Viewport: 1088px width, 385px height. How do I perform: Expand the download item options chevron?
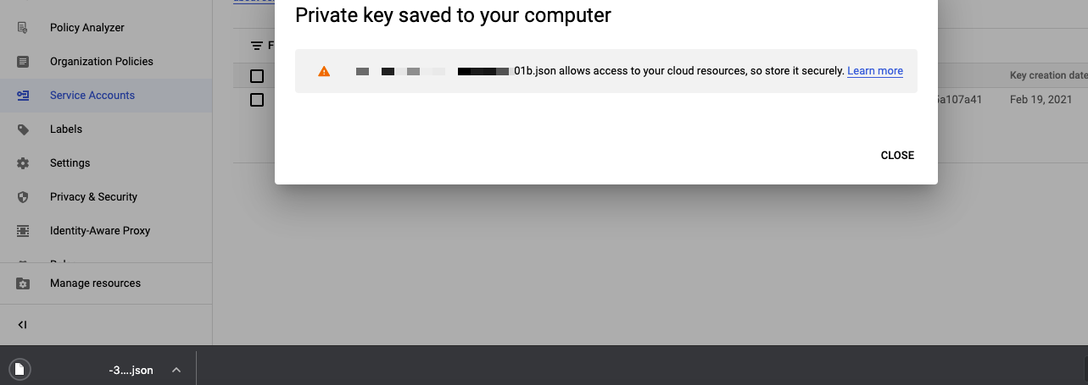pos(176,370)
